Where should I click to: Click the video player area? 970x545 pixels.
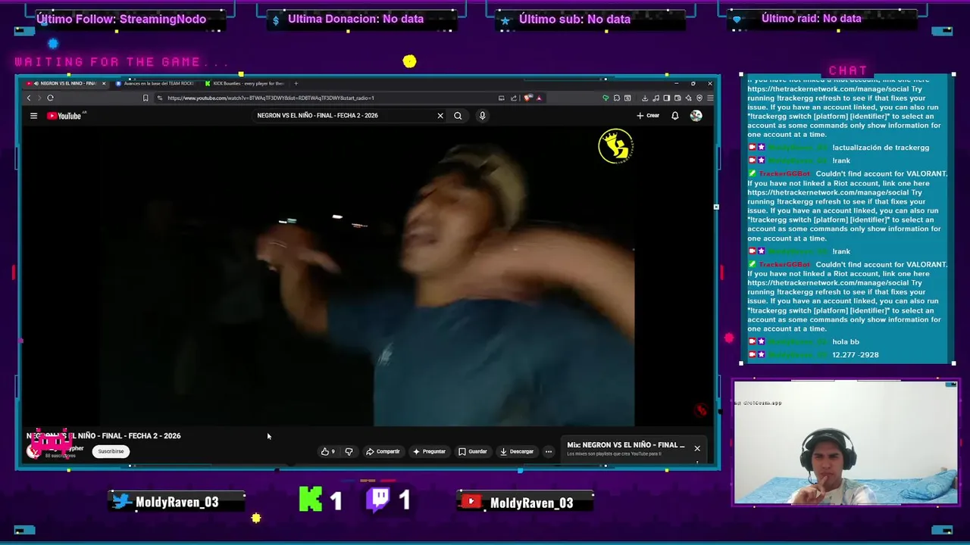click(x=367, y=276)
